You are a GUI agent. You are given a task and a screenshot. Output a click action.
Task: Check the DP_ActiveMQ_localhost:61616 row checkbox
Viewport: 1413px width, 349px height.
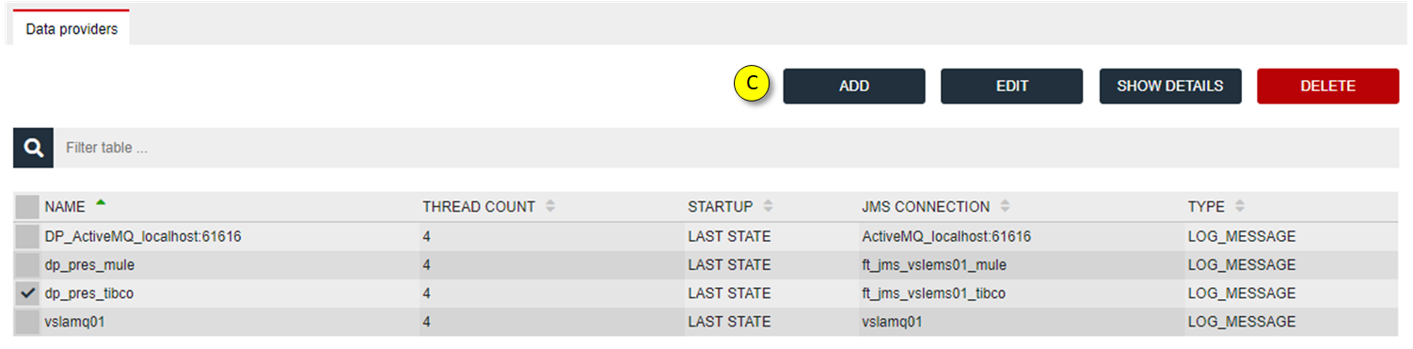28,236
